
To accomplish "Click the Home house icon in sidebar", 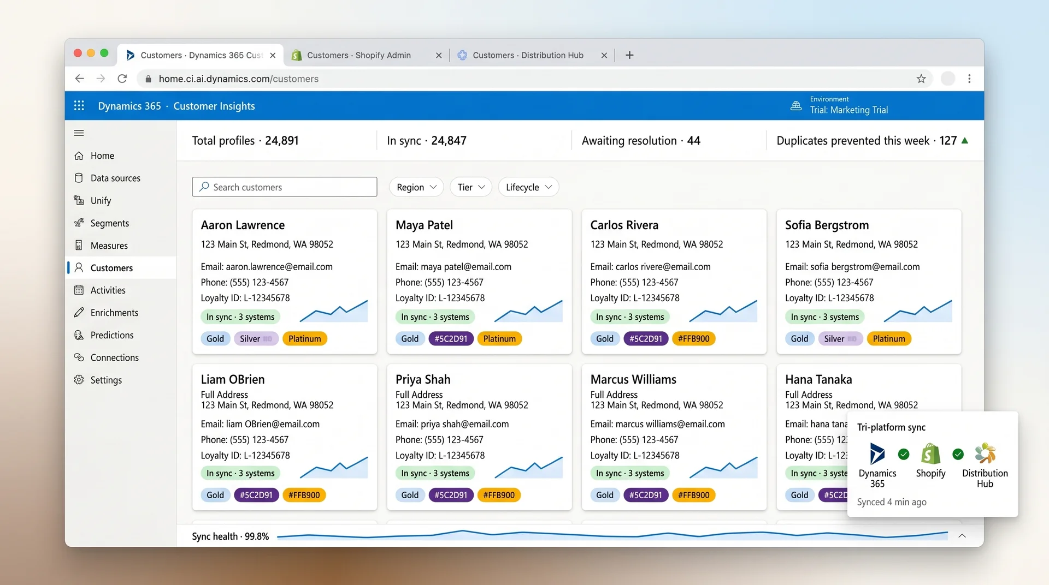I will coord(79,156).
